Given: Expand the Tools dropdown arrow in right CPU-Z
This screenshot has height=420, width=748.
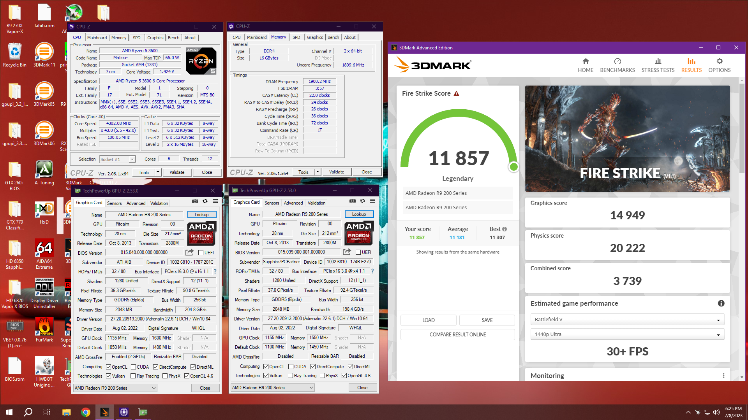Looking at the screenshot, I should click(318, 172).
